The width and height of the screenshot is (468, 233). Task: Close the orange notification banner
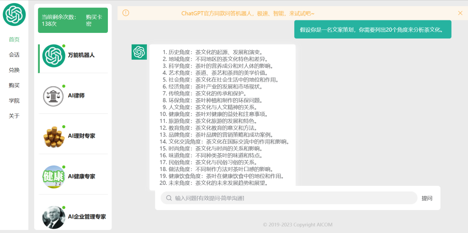pyautogui.click(x=460, y=13)
